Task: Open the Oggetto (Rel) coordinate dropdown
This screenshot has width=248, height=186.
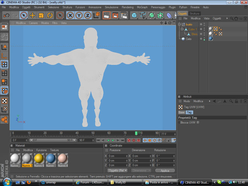Action: click(x=118, y=170)
